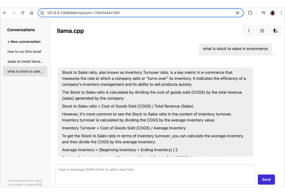Click the 'Average Inventory = (Beginning Inventory' formula line
The height and width of the screenshot is (195, 285).
pos(120,150)
